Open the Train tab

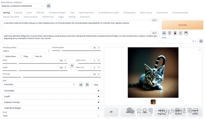point(72,13)
